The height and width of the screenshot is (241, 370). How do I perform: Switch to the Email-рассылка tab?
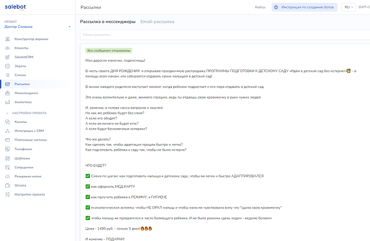157,22
